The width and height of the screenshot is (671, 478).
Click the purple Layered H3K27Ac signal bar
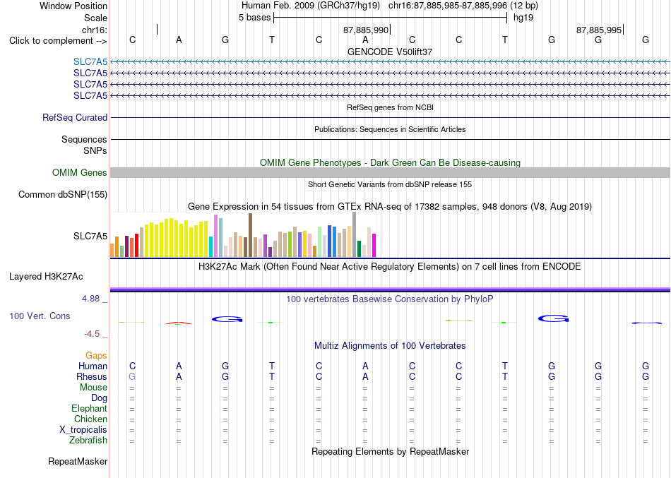coord(390,289)
